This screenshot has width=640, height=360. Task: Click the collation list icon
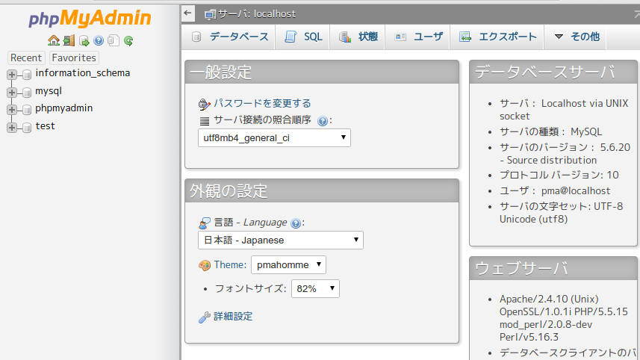(205, 121)
